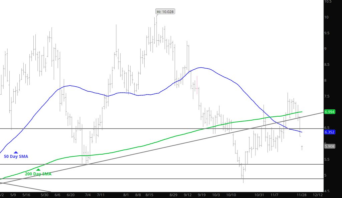This screenshot has height=198, width=342.
Task: Select the 12/12 date axis label
Action: point(318,195)
